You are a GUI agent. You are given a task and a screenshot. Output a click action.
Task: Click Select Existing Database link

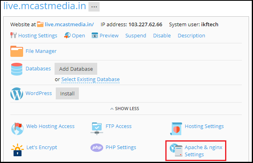point(90,80)
